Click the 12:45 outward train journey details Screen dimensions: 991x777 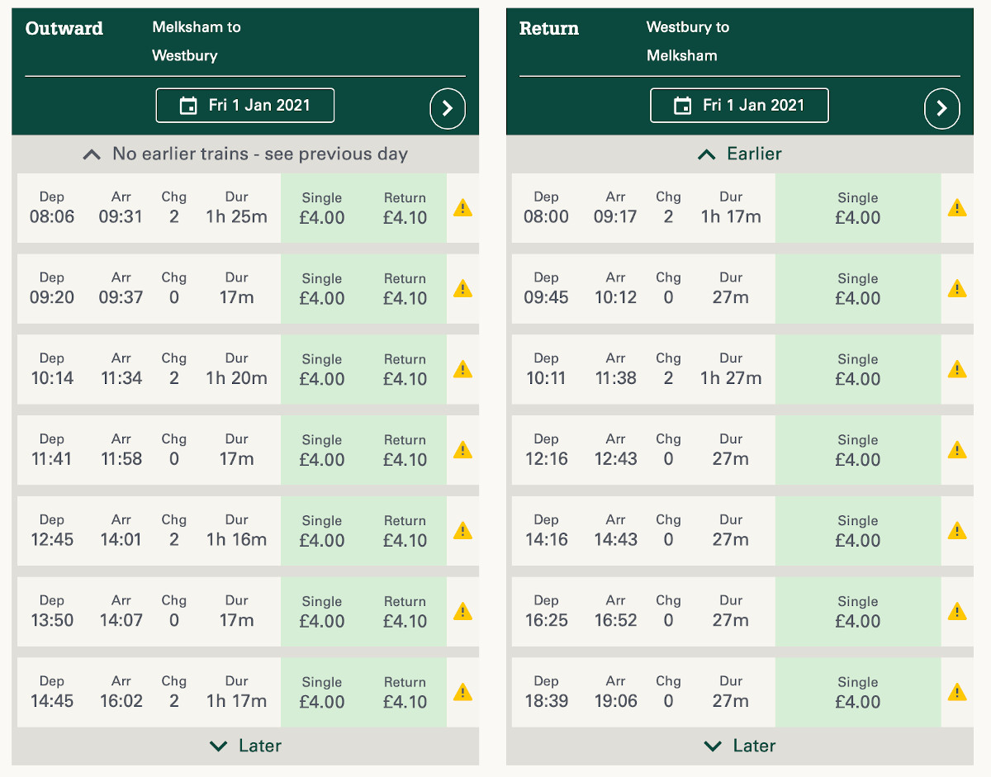[x=149, y=531]
